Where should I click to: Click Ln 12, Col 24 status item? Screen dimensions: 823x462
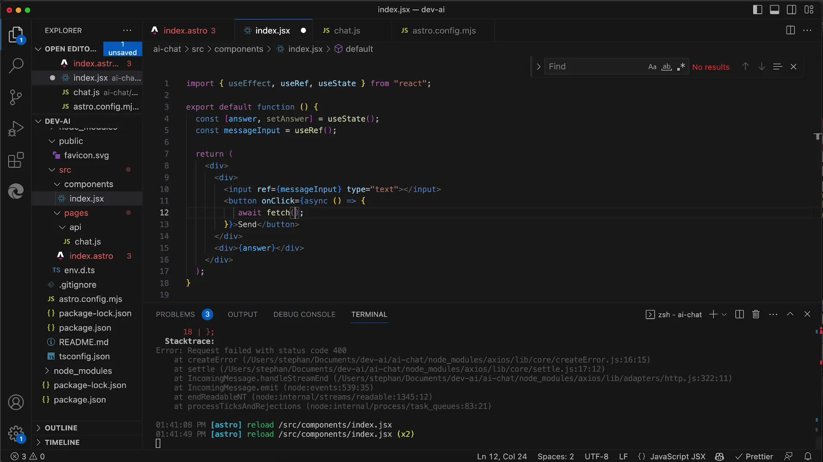pos(502,456)
